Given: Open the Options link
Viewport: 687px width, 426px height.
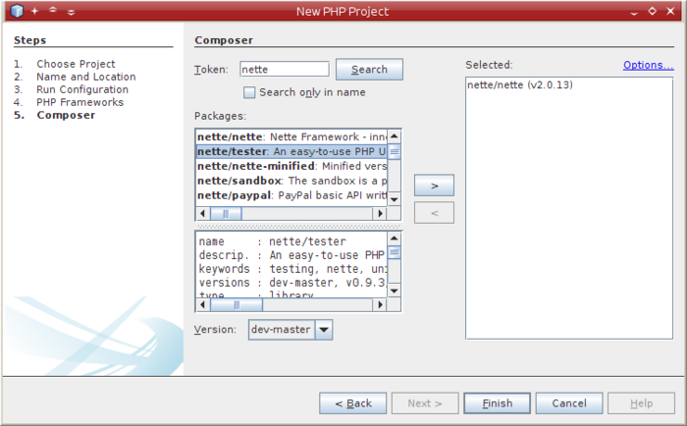Looking at the screenshot, I should 649,65.
